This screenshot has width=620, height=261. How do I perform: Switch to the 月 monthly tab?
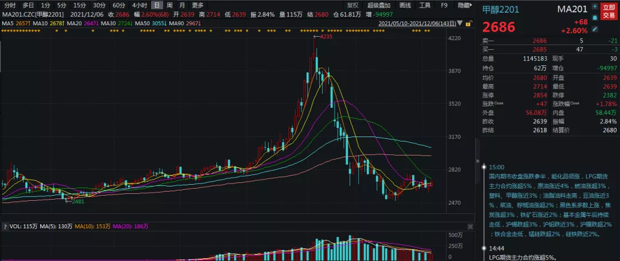coord(182,5)
